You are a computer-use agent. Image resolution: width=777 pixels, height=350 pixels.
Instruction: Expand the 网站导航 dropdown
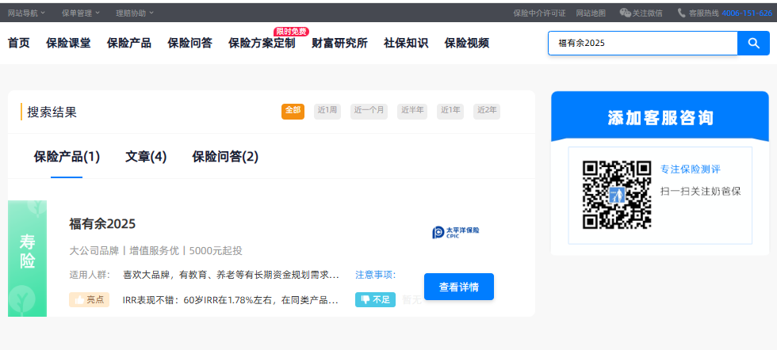click(27, 13)
